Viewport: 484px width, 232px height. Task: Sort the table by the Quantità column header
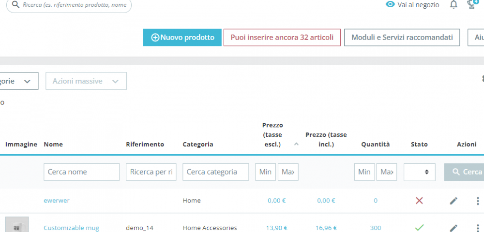[x=376, y=144]
